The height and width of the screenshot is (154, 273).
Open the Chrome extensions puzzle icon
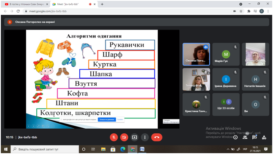pos(249,11)
